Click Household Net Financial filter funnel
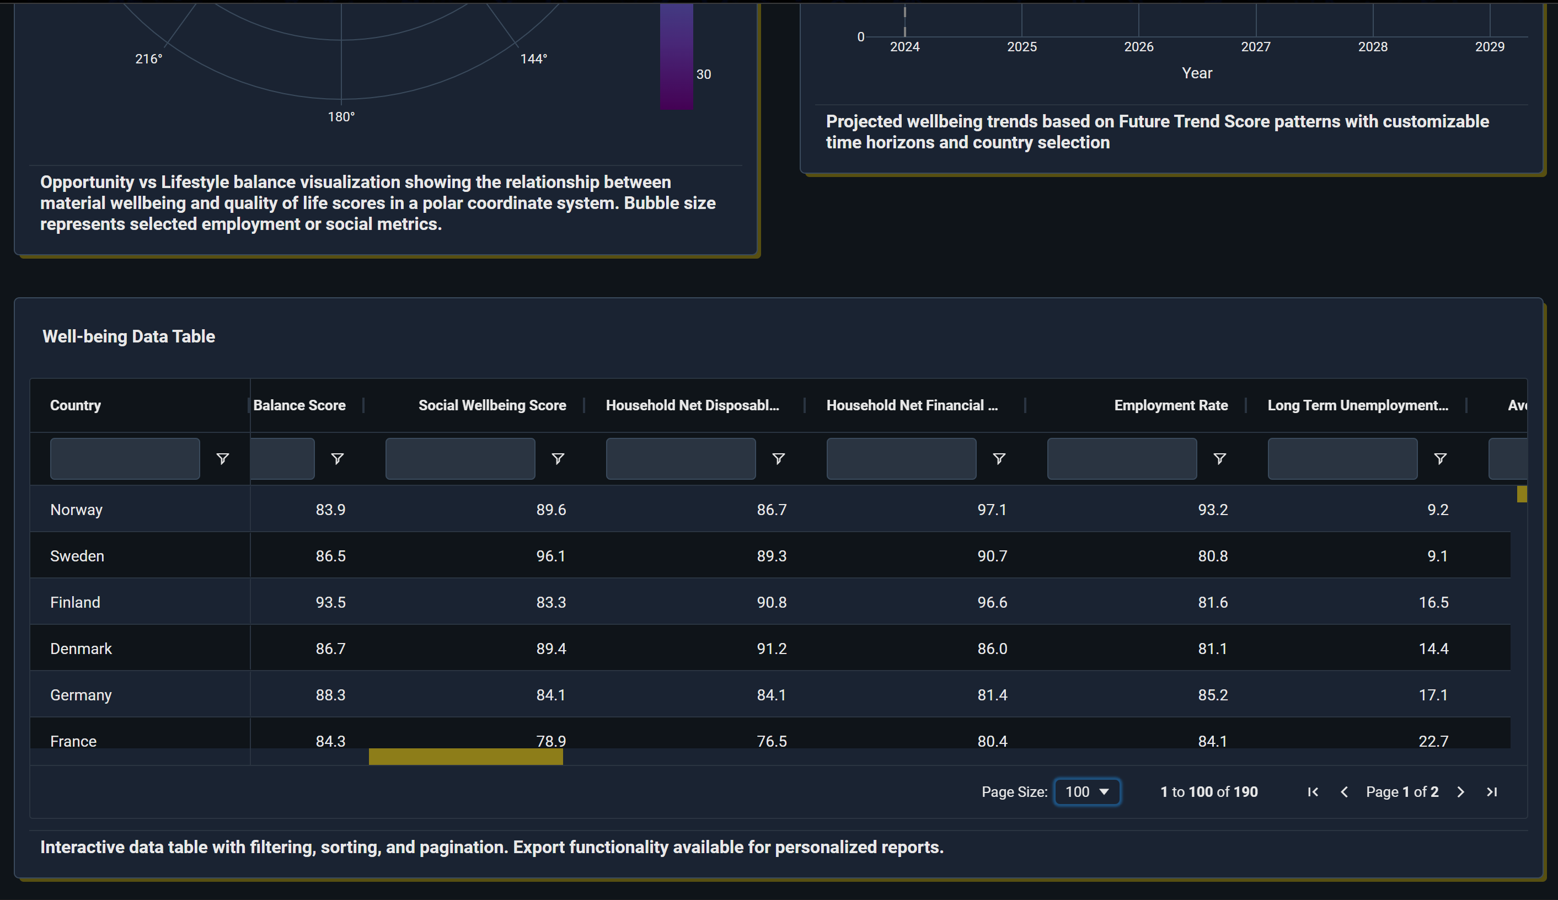This screenshot has width=1558, height=900. [x=999, y=459]
